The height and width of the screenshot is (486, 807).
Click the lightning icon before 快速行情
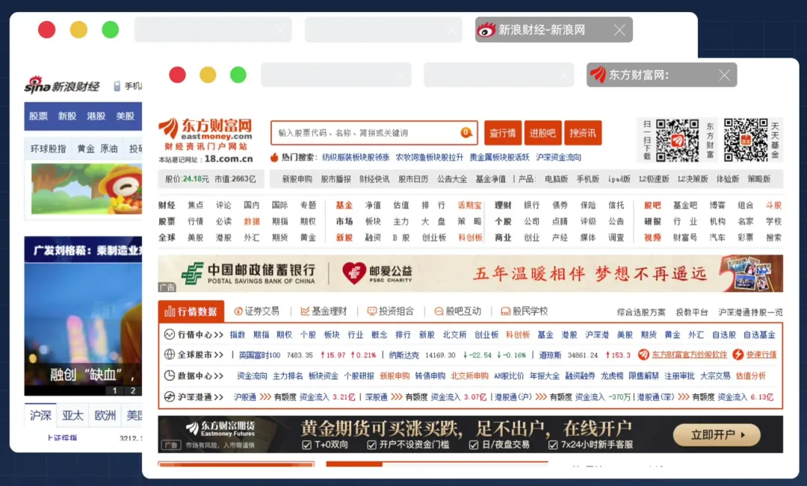point(738,355)
